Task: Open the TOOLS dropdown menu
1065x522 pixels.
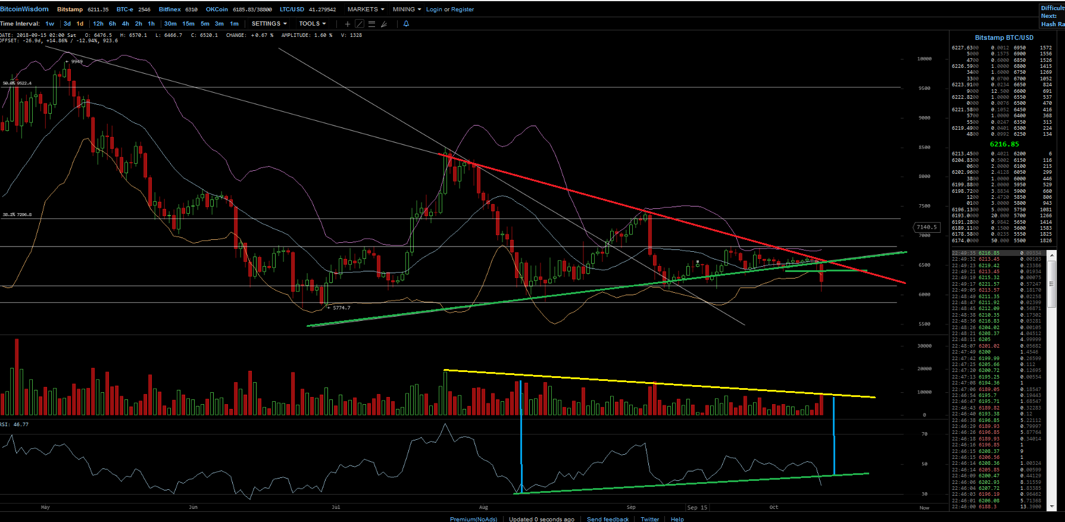Action: [312, 24]
